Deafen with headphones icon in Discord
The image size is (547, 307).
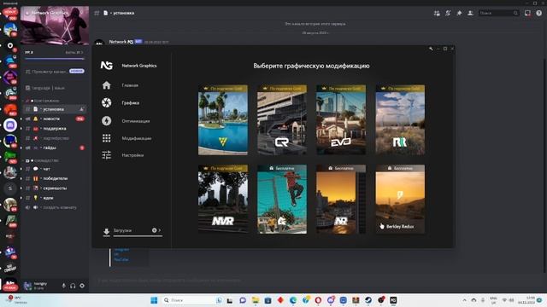point(73,286)
